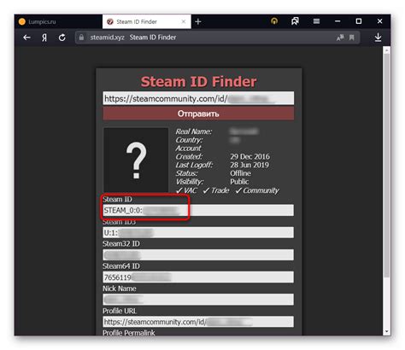
Task: Click the 28 Jun 2019 last logoff date
Action: tap(249, 165)
